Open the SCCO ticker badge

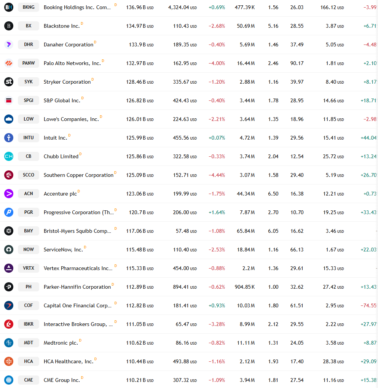pyautogui.click(x=29, y=175)
